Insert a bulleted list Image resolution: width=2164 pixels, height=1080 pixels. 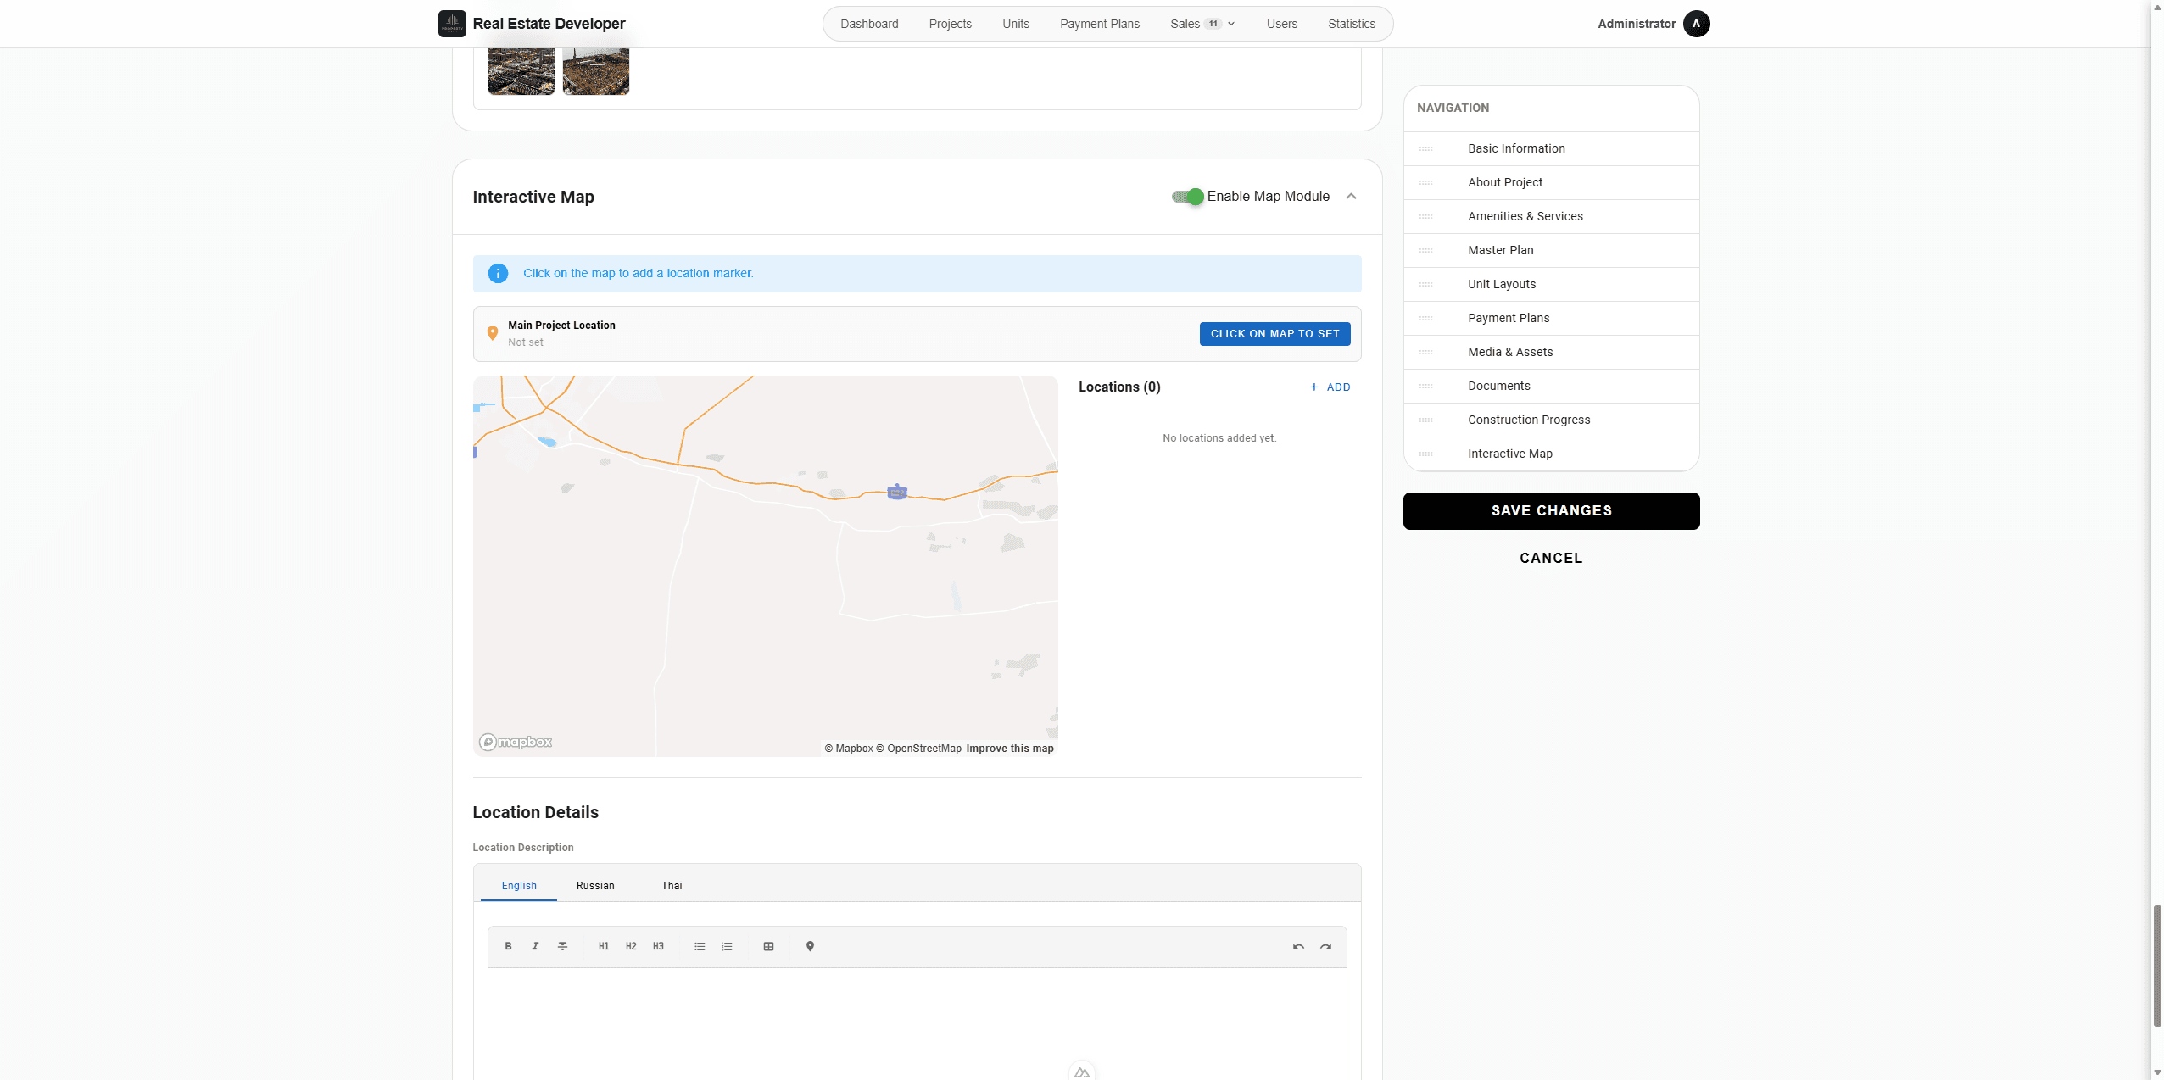[700, 946]
